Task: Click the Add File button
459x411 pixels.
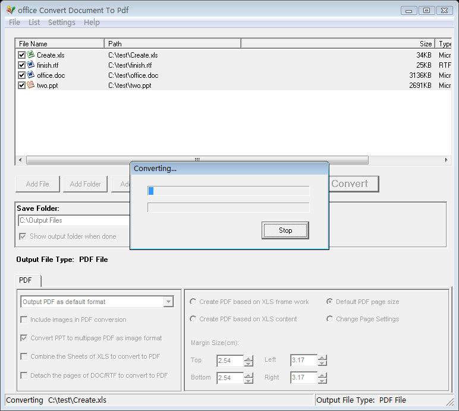Action: [x=37, y=184]
